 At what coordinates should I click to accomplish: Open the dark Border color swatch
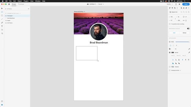coord(173,53)
